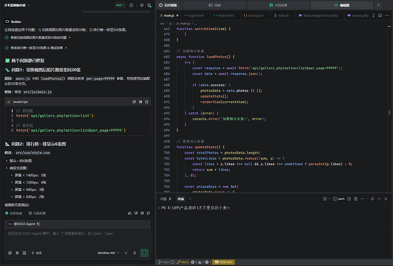Screen dimensions: 393x266
Task: Click the sync icon next to main branch
Action: click(173, 262)
